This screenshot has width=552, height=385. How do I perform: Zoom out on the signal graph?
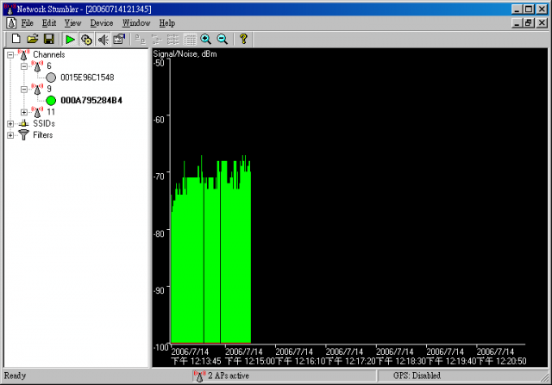(222, 40)
